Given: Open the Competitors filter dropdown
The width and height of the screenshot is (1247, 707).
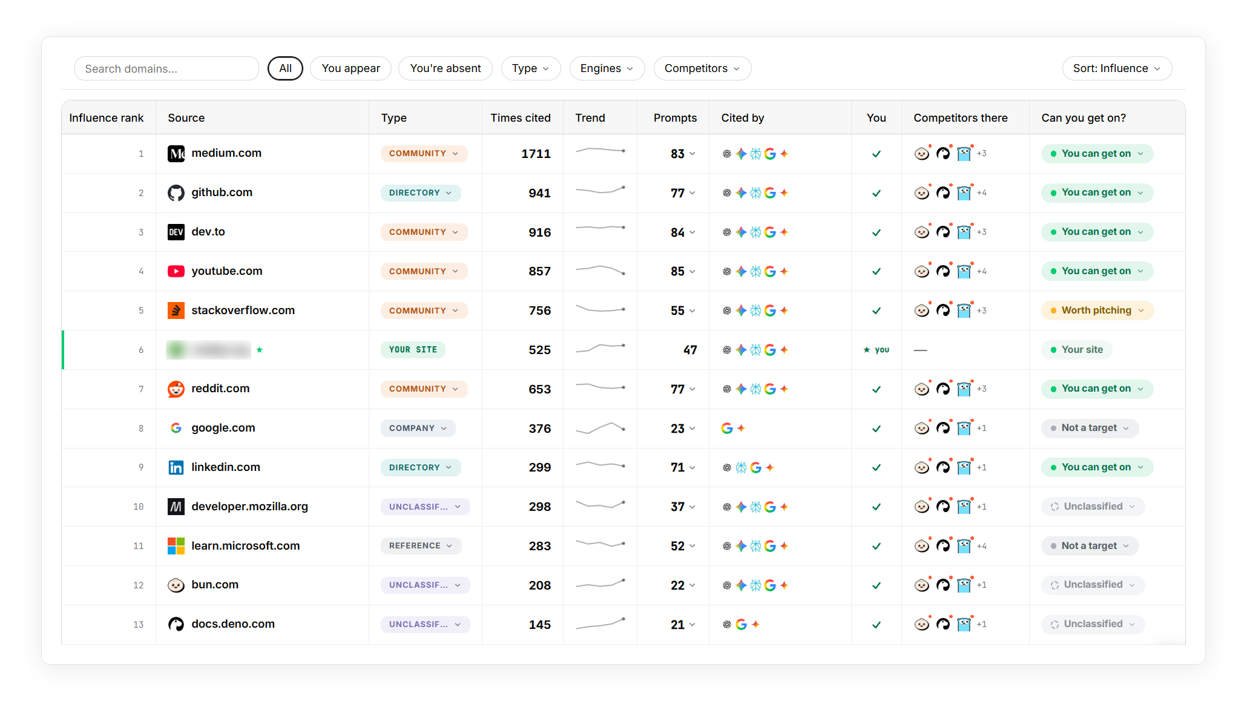Looking at the screenshot, I should (x=702, y=68).
